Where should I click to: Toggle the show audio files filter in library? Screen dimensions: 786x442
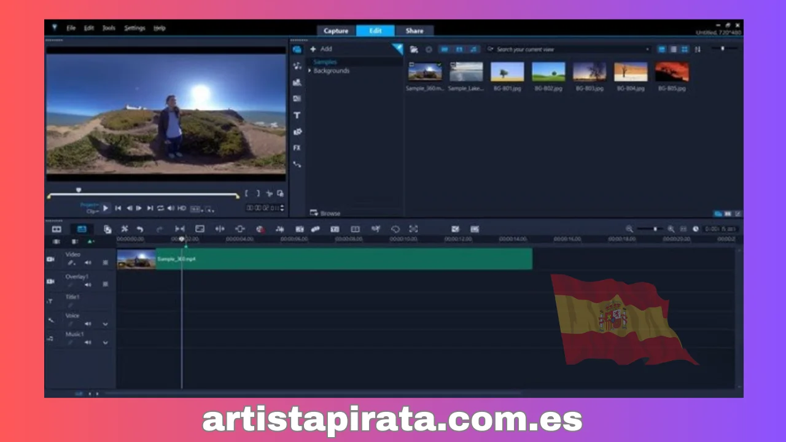coord(473,49)
